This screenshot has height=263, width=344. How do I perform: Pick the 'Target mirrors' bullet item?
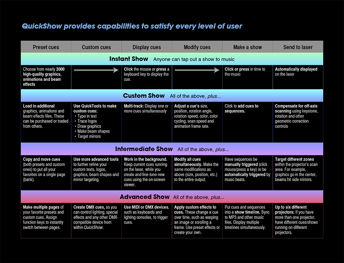[89, 136]
